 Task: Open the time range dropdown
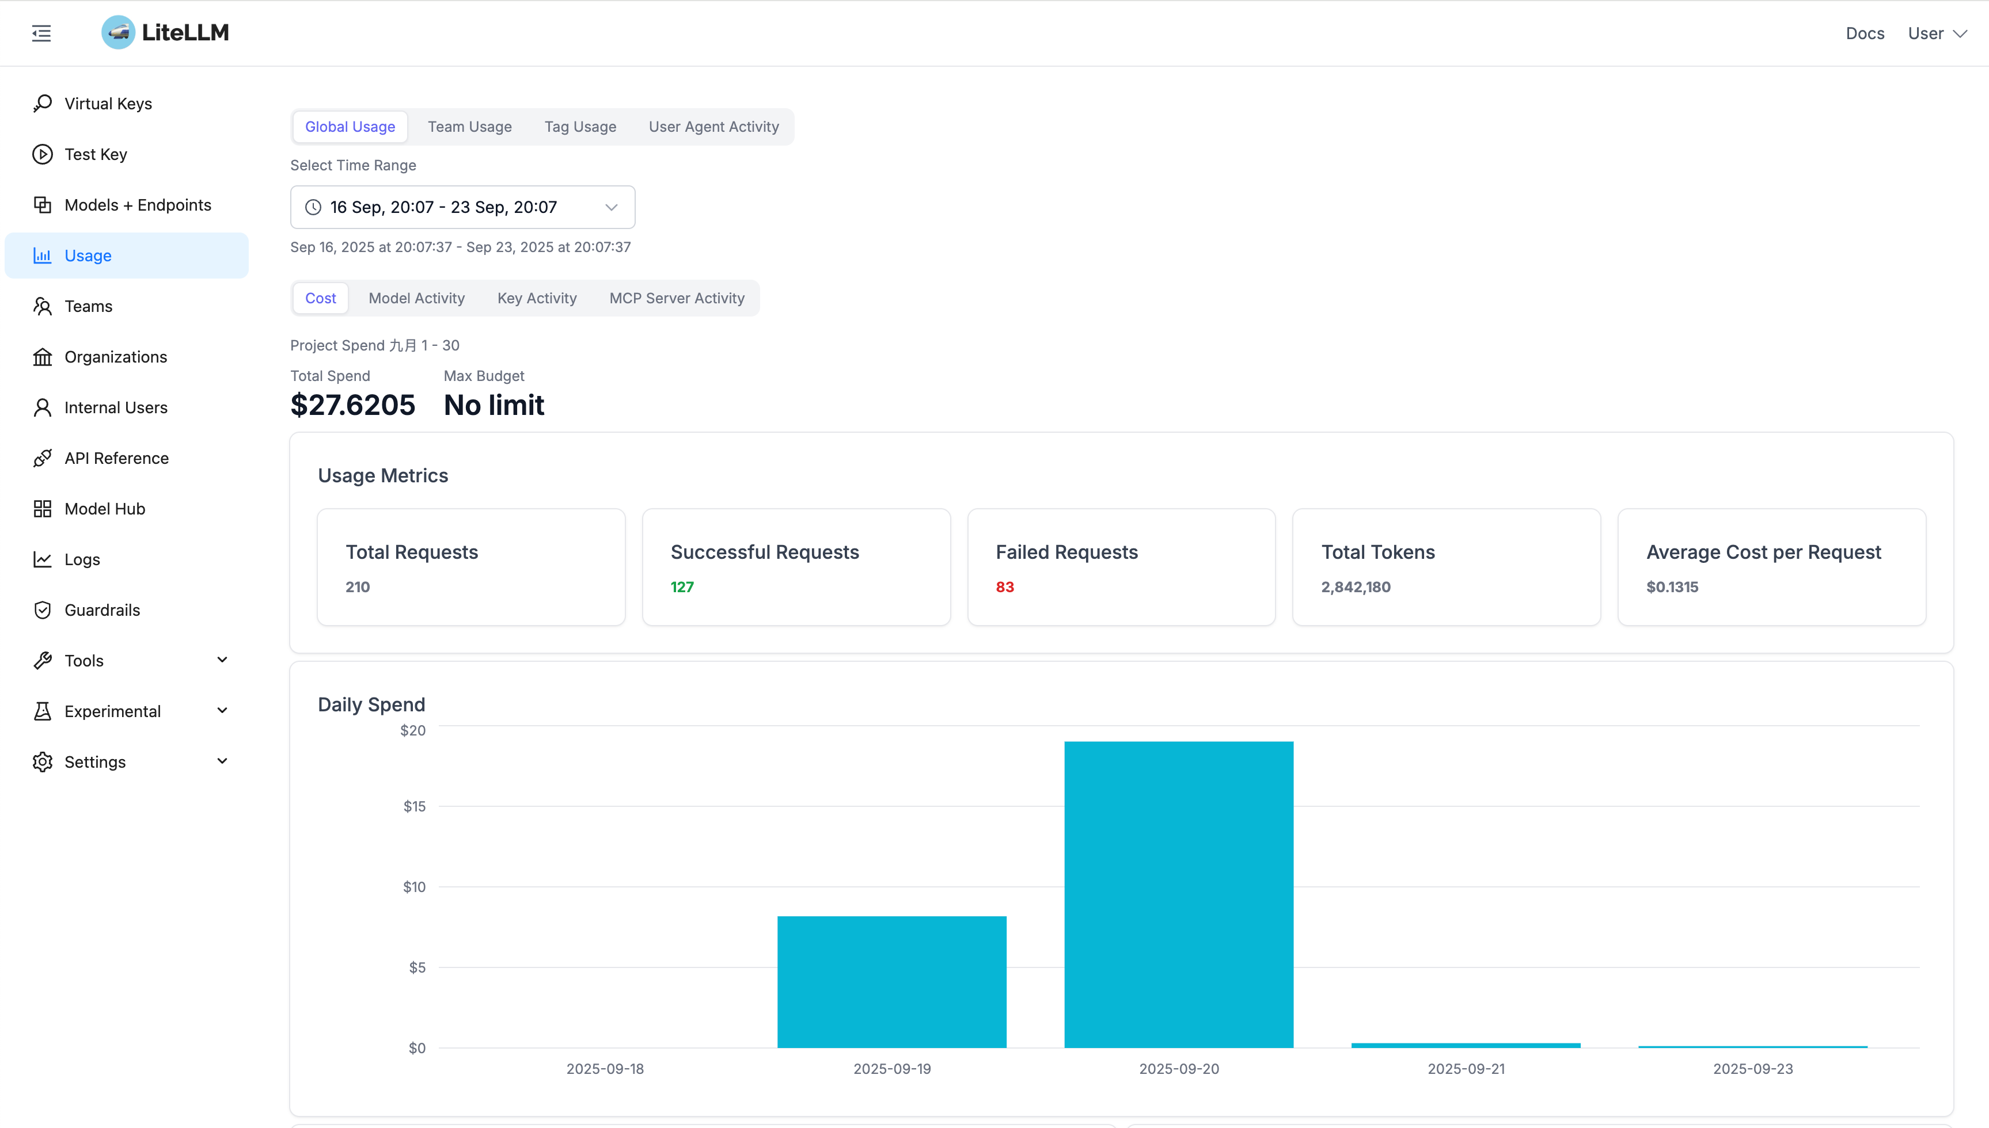[463, 207]
